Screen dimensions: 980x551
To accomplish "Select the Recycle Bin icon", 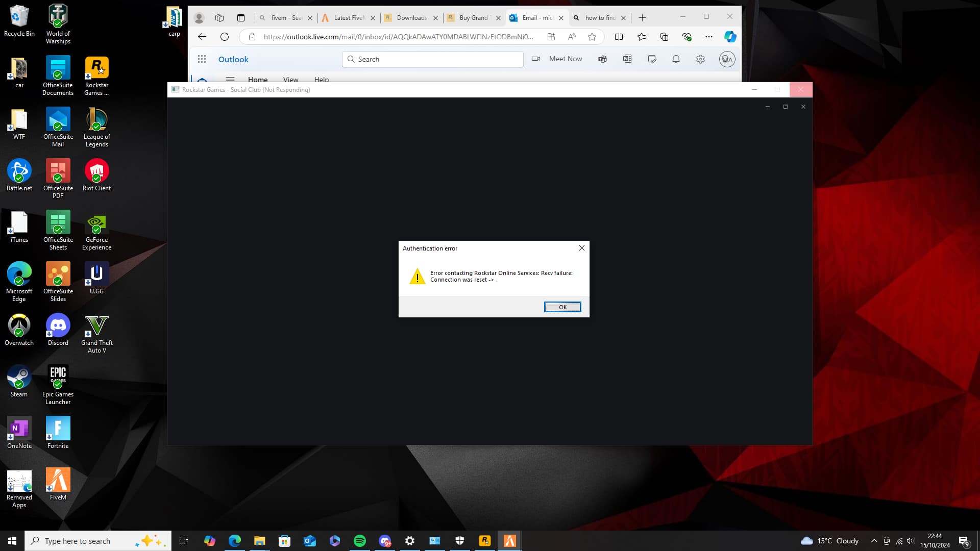I will 19,20.
